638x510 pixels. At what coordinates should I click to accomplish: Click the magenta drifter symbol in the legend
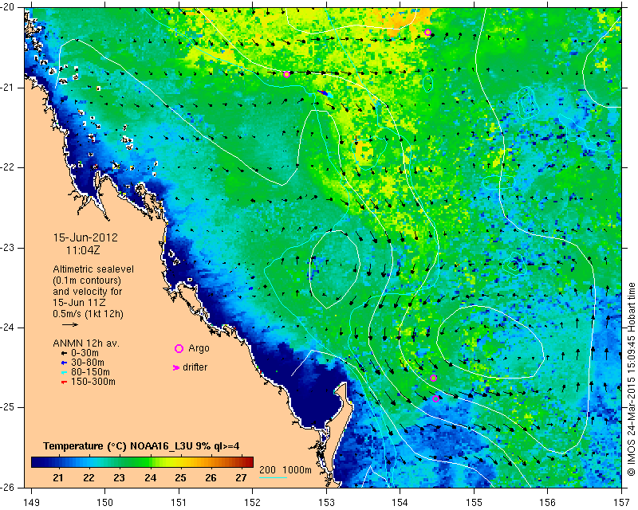click(175, 367)
